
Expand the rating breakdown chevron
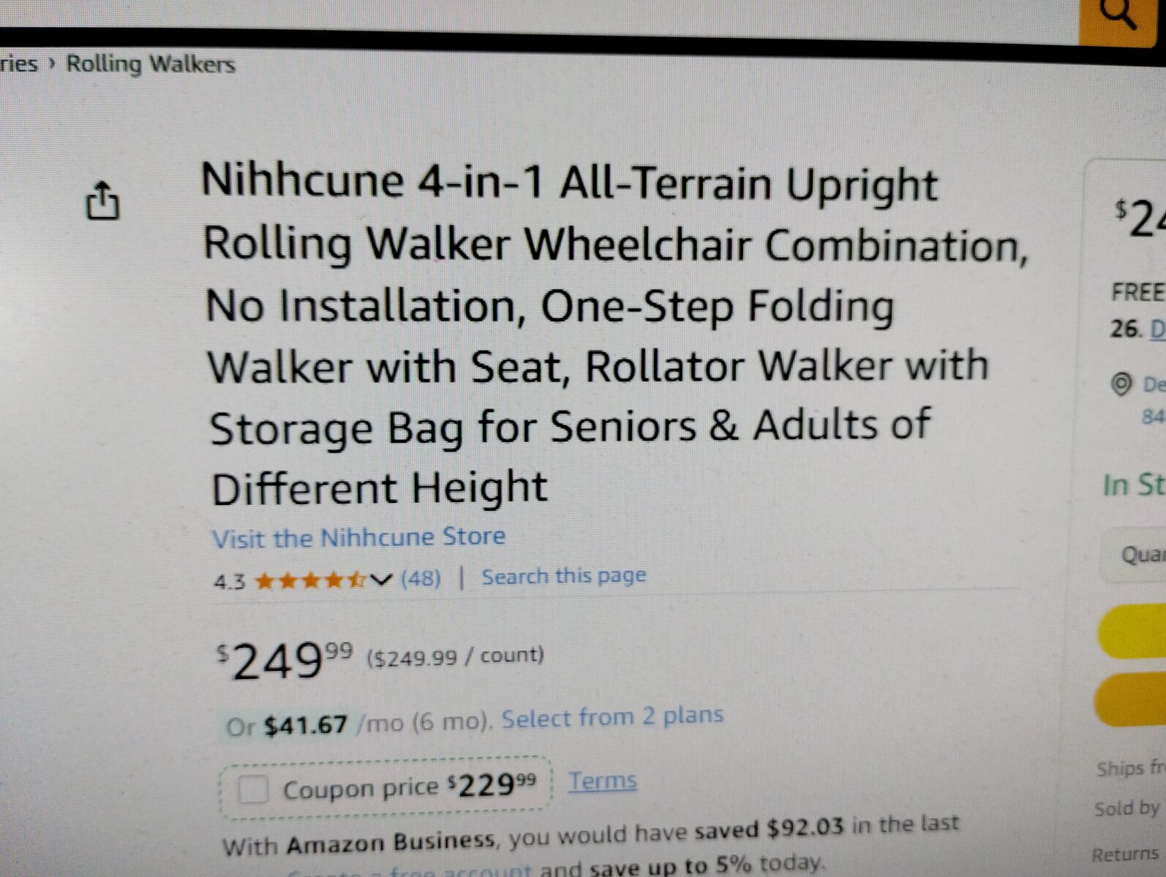(381, 580)
